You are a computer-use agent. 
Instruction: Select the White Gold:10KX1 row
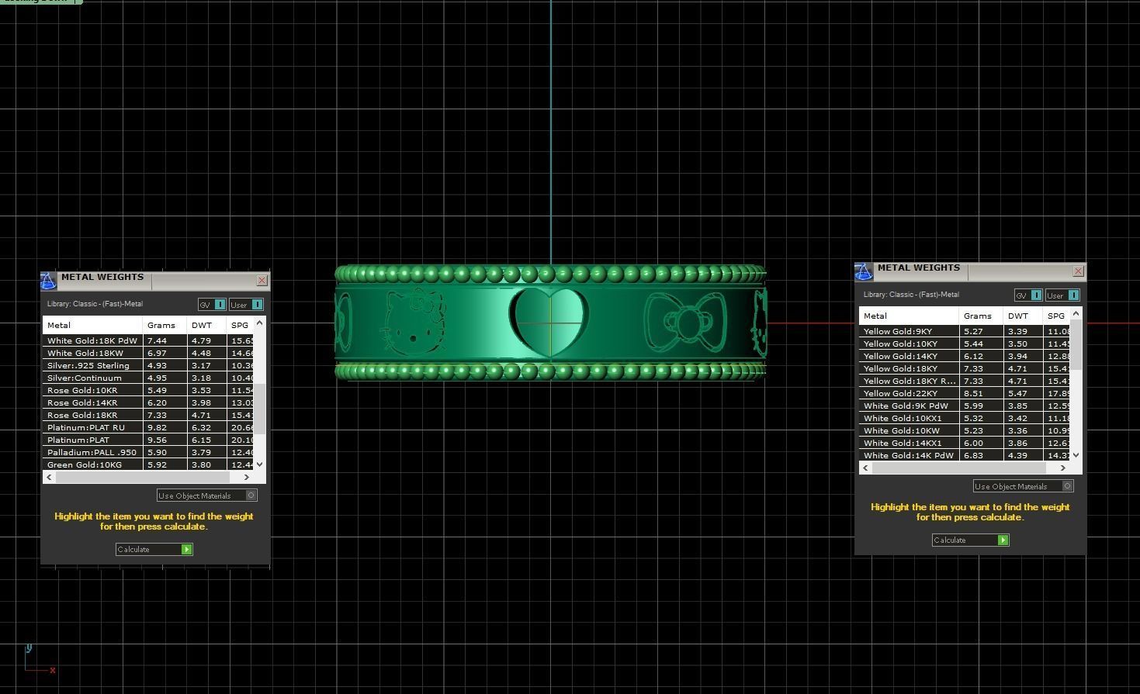pos(965,418)
